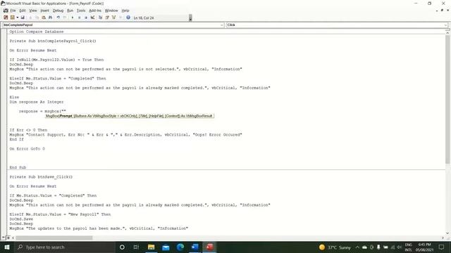This screenshot has height=253, width=451.
Task: Open Task View on the taskbar
Action: [136, 247]
